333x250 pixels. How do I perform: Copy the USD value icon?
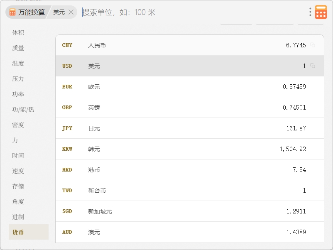[313, 66]
